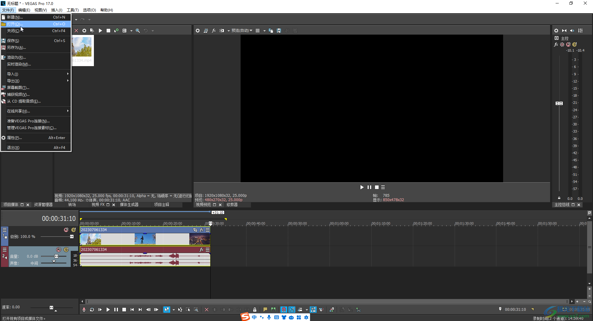Mute video track 1

click(x=66, y=230)
